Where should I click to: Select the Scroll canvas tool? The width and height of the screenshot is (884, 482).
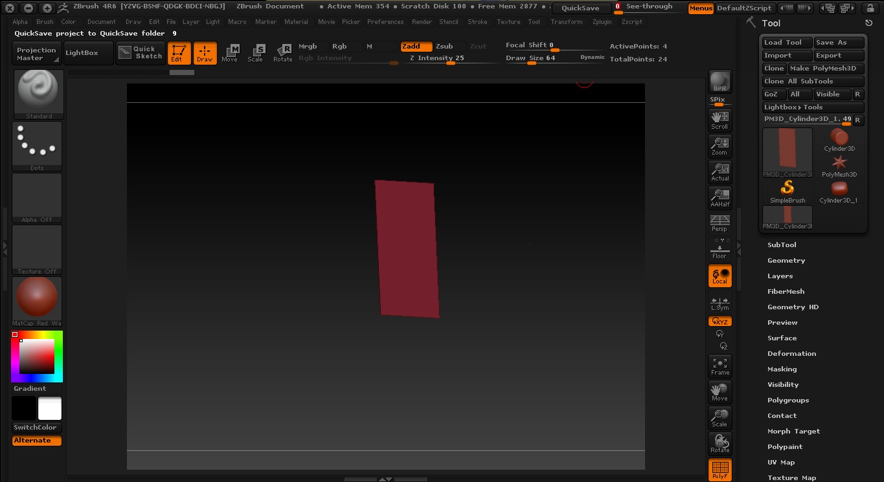click(x=720, y=120)
